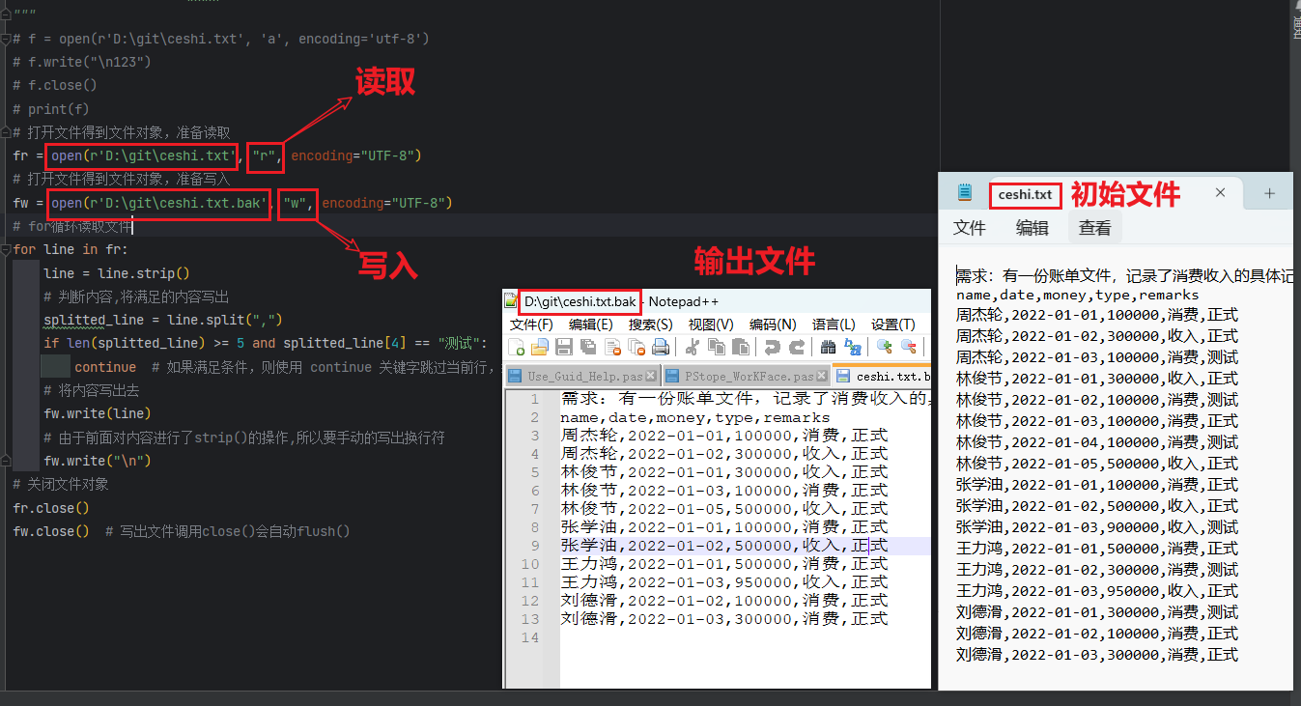1301x706 pixels.
Task: Click row '林俊节,2022-01-04,100000,消费,测试' in Notepad
Action: tap(1096, 442)
